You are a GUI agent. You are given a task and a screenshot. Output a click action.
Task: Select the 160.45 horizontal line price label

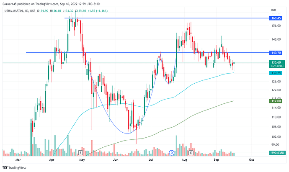[275, 18]
